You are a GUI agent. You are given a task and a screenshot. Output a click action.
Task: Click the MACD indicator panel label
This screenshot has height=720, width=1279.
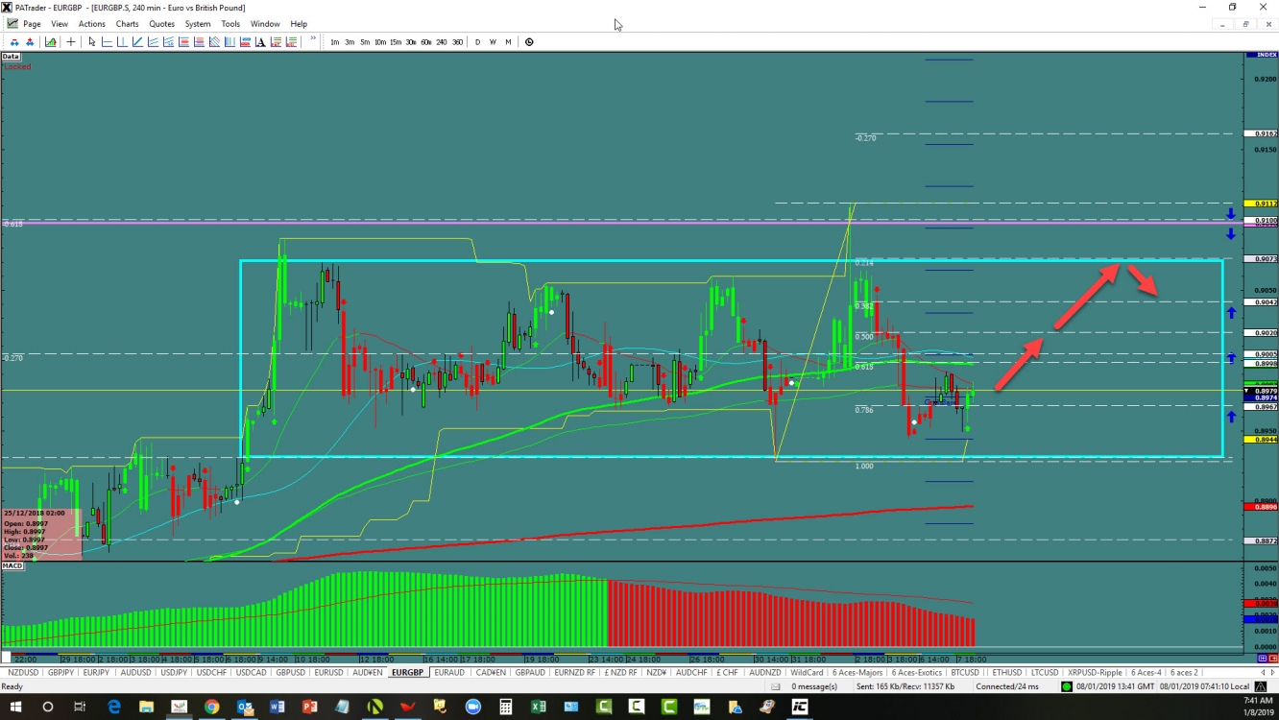tap(12, 566)
